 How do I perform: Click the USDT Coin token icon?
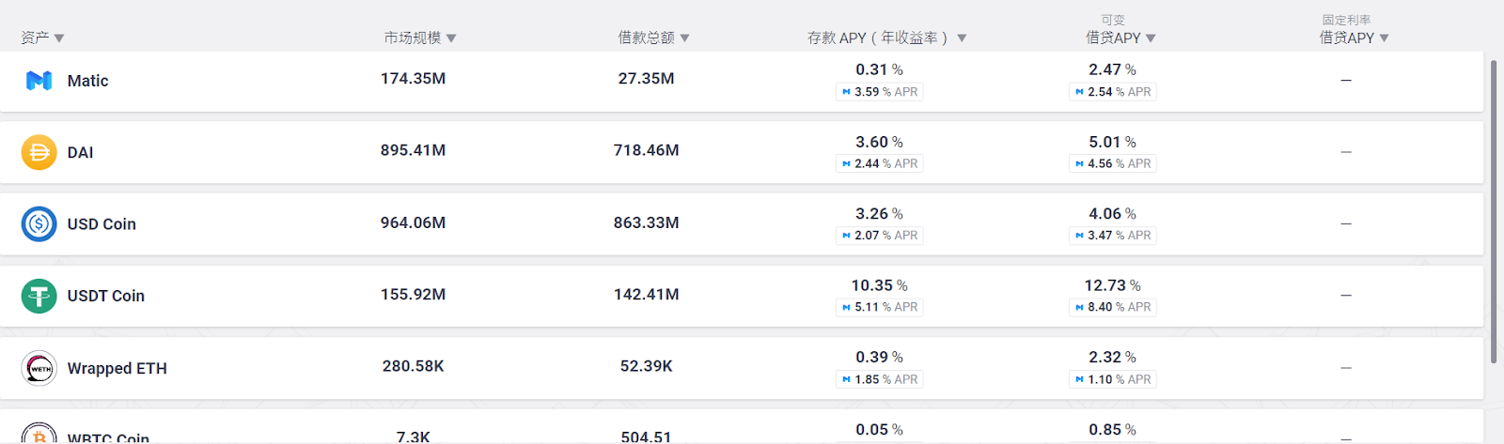click(x=39, y=296)
